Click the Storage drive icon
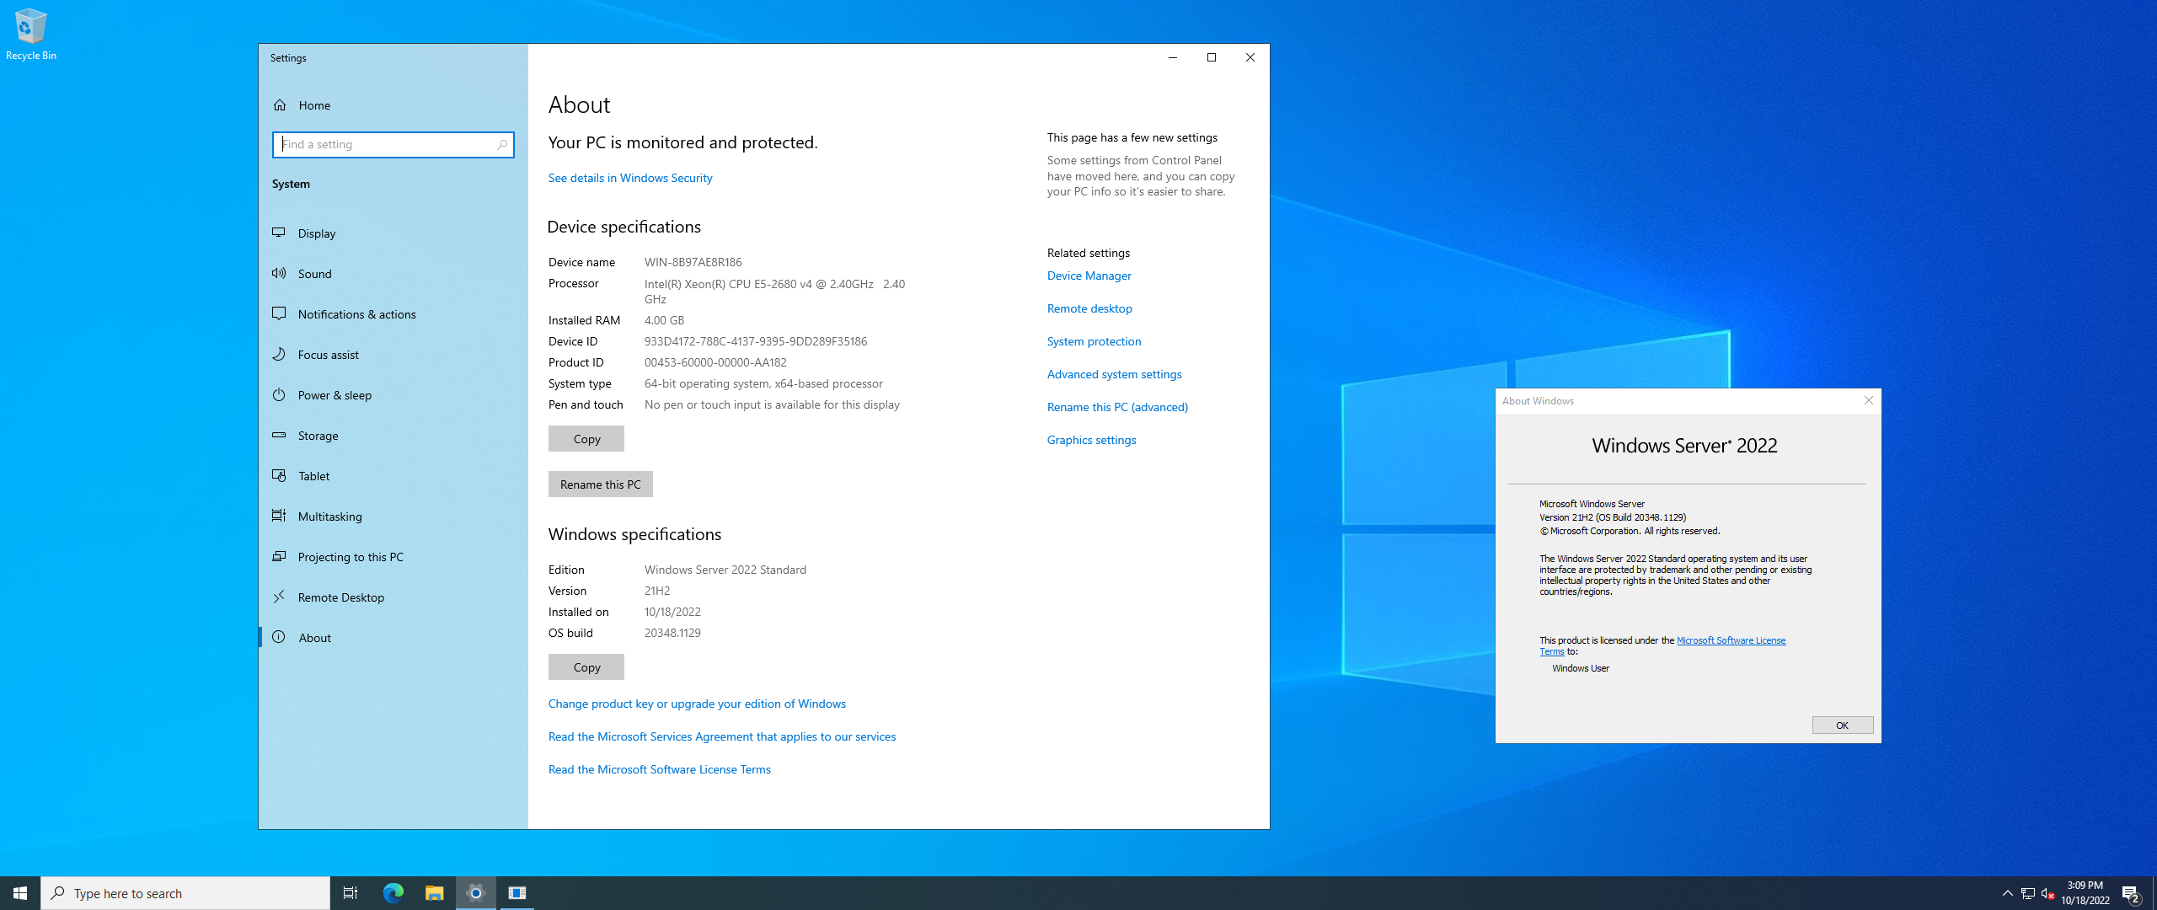The height and width of the screenshot is (910, 2157). [x=279, y=435]
